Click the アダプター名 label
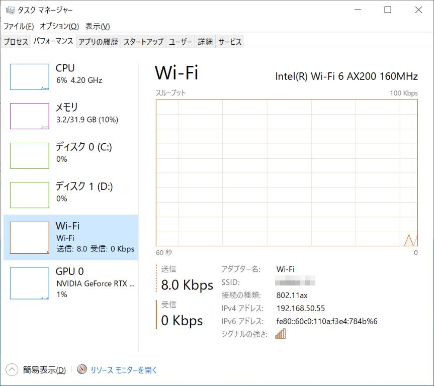This screenshot has height=386, width=434. [x=241, y=269]
